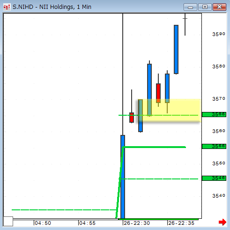Select the green 3545 price level marker
Image resolution: width=230 pixels, height=230 pixels.
point(214,178)
